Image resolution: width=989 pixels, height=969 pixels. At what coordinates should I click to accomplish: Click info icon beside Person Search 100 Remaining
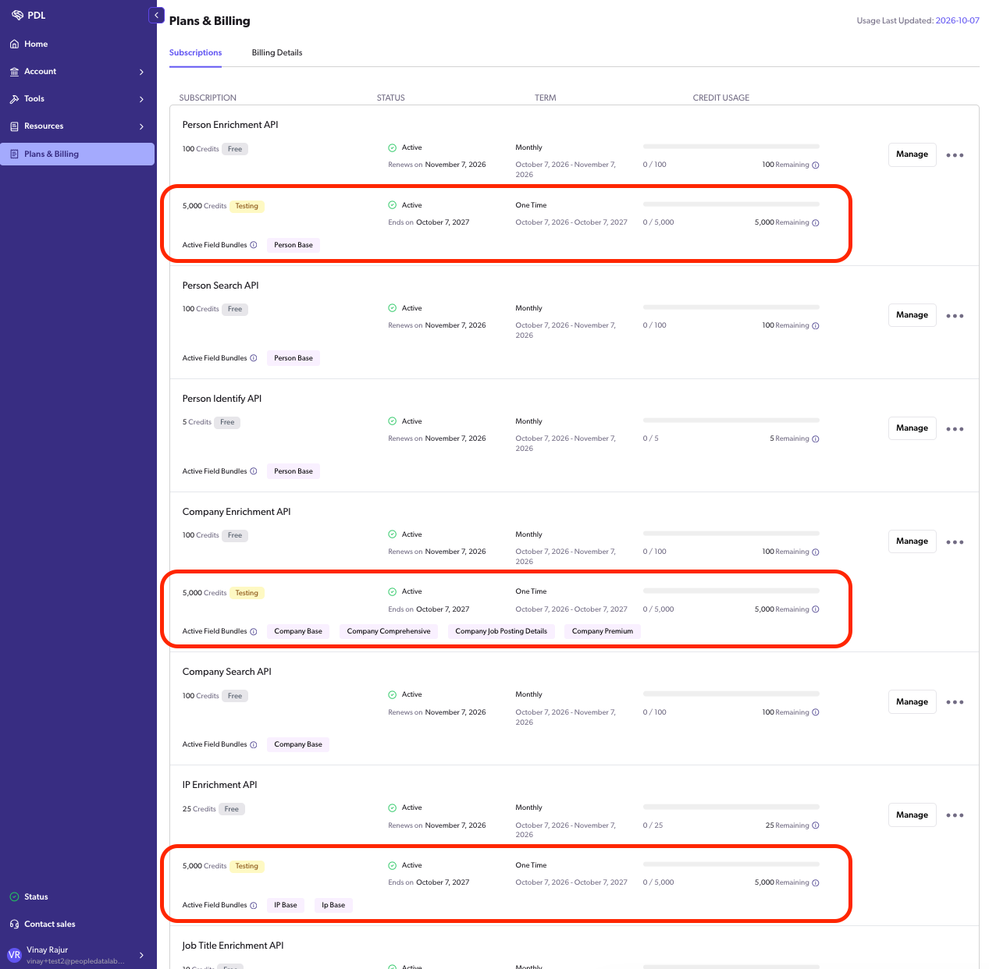coord(816,326)
